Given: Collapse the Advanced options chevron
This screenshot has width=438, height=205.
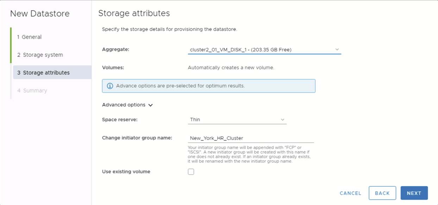Looking at the screenshot, I should click(151, 105).
